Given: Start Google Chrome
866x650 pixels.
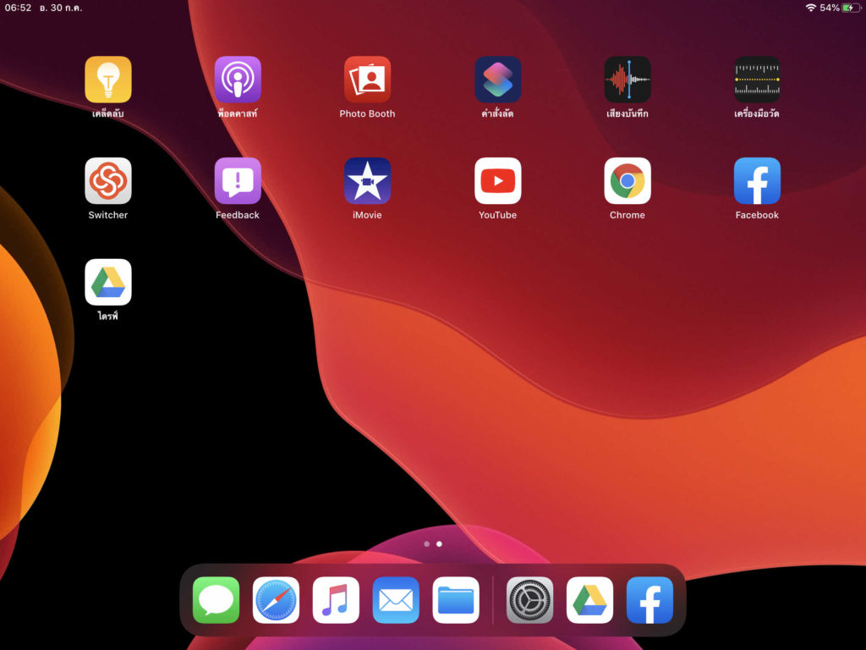Looking at the screenshot, I should [x=627, y=179].
